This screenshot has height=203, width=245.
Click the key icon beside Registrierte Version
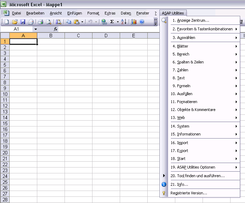pyautogui.click(x=164, y=193)
